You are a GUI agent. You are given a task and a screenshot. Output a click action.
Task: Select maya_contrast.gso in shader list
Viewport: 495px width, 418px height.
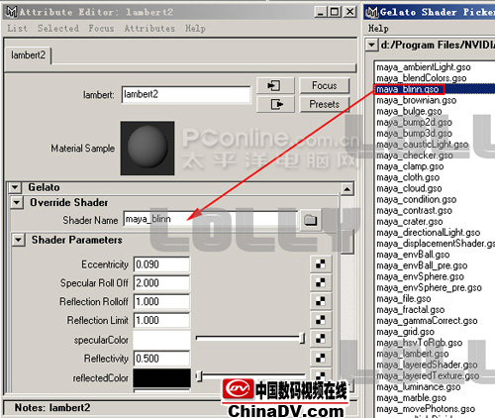(x=414, y=210)
